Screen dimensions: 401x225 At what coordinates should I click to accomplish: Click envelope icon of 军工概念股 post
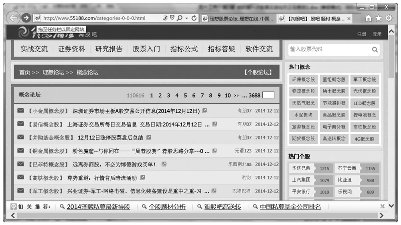coord(21,191)
